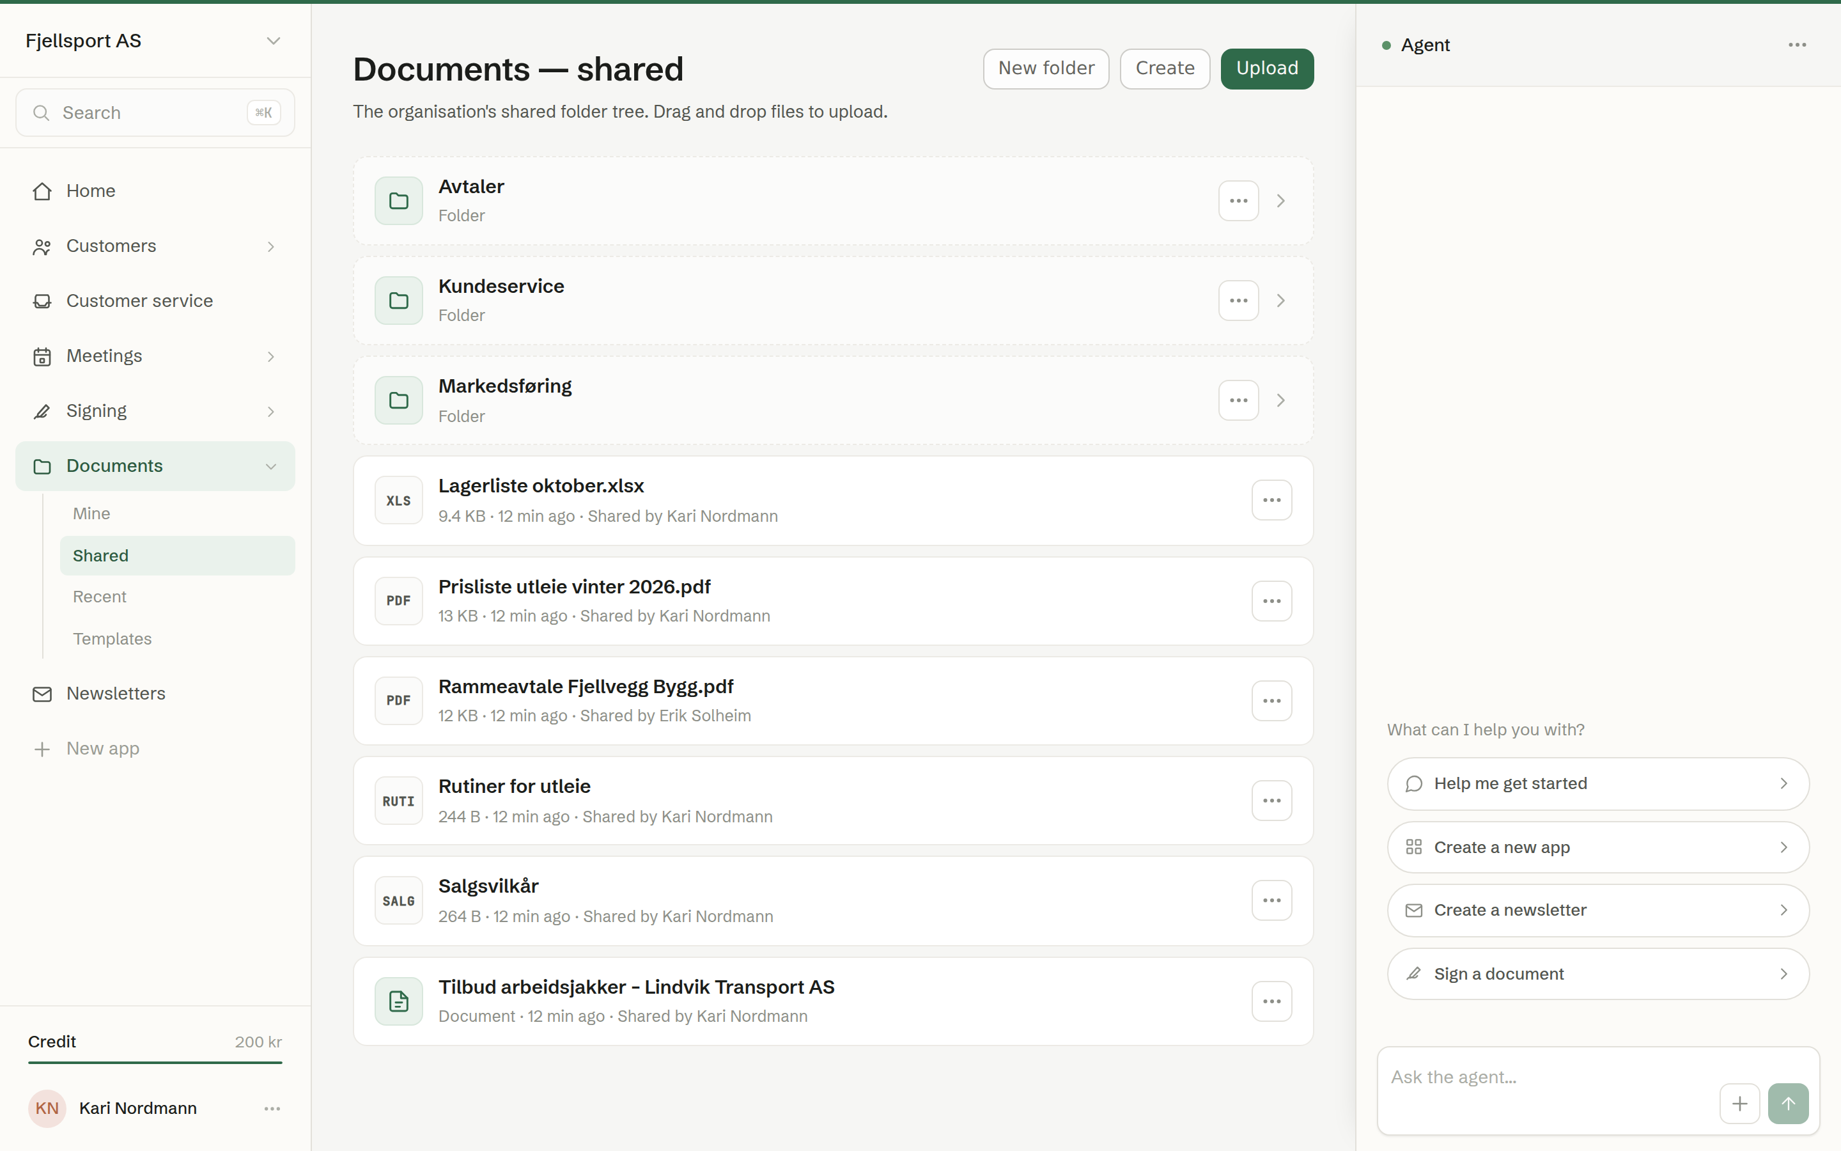Open the Agent panel options menu
This screenshot has width=1841, height=1151.
(1797, 45)
